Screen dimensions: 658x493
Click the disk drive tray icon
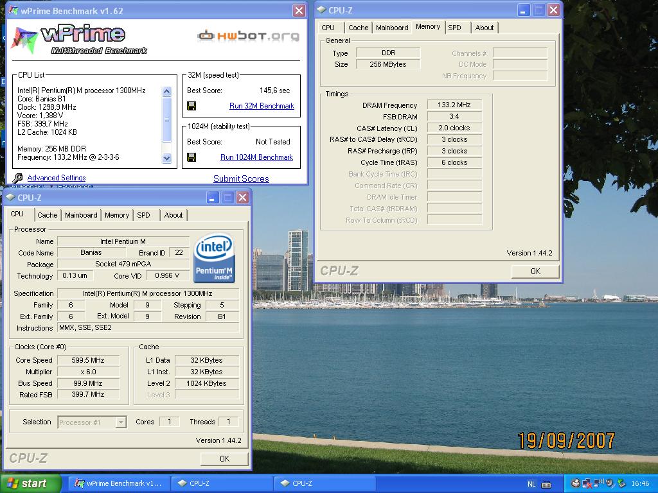pos(576,483)
